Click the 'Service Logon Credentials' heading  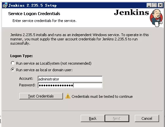tap(34, 14)
